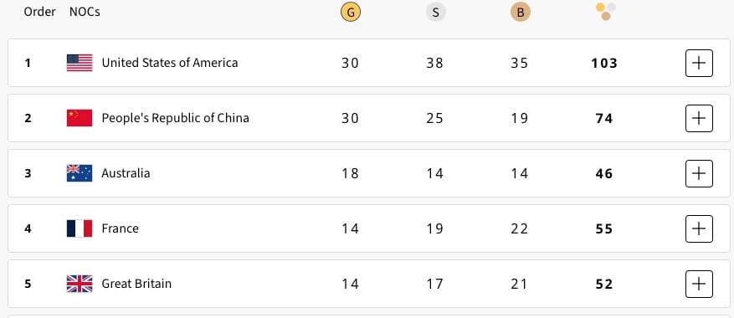Expand the Australia medal row

pyautogui.click(x=699, y=173)
